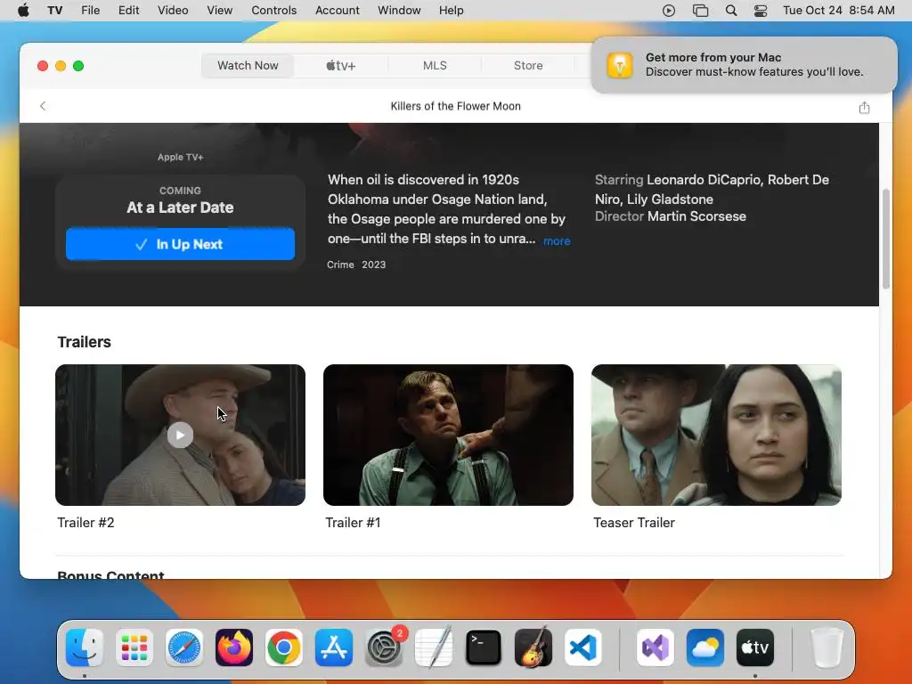Go back with the left chevron

click(43, 106)
